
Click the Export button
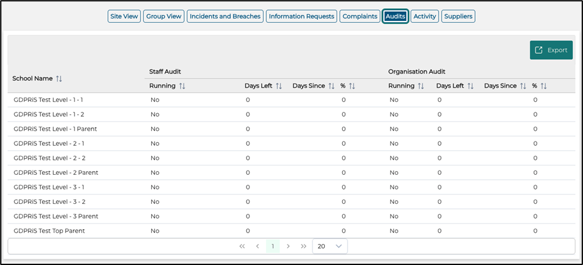point(551,50)
